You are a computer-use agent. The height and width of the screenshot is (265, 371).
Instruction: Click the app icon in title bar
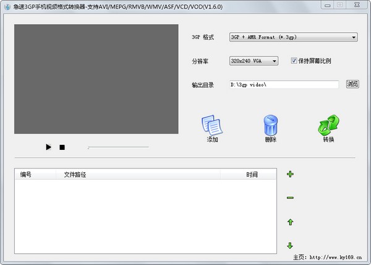[x=7, y=5]
